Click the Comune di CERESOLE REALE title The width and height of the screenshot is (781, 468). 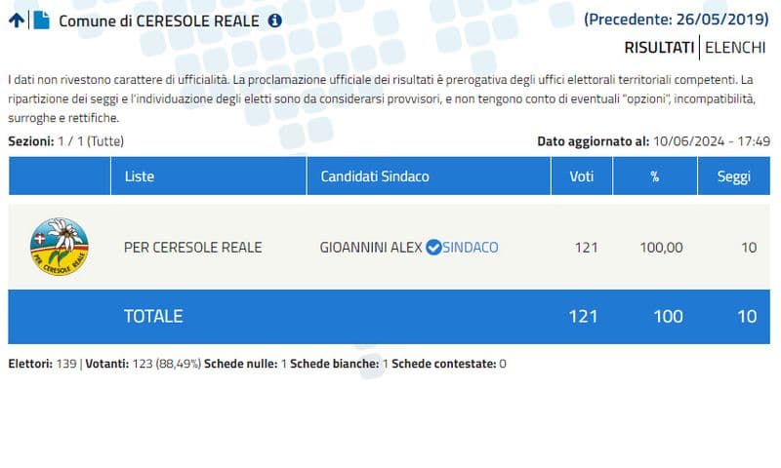click(x=160, y=19)
